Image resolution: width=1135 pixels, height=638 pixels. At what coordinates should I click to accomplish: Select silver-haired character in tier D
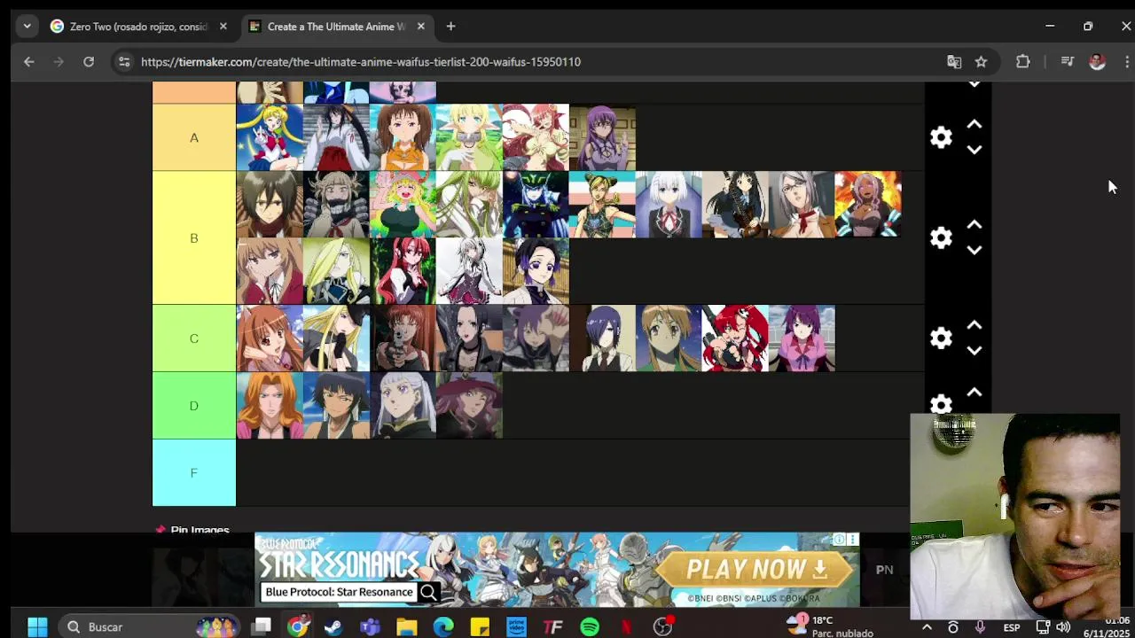pyautogui.click(x=403, y=405)
